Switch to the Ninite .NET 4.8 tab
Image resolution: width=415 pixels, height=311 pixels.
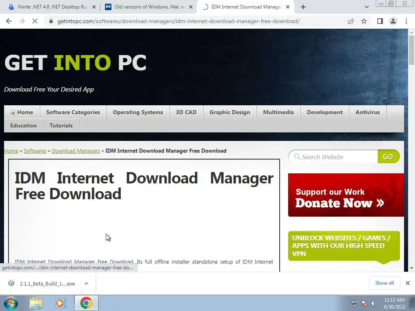point(52,7)
